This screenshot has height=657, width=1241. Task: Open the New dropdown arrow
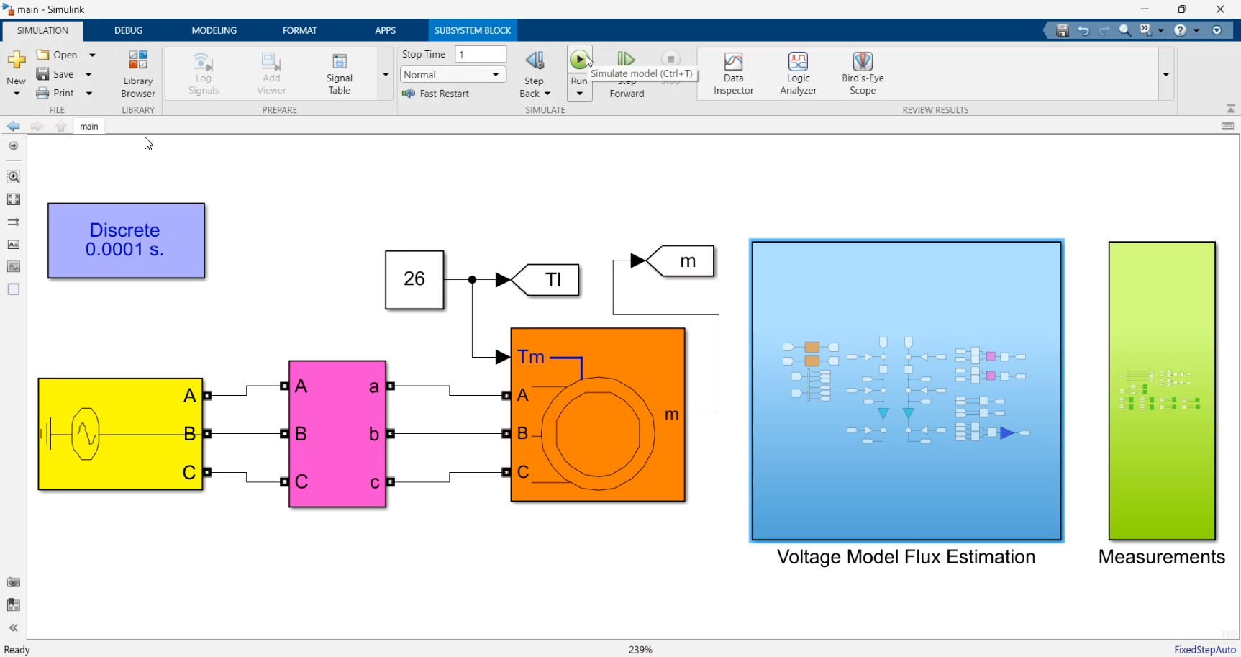pyautogui.click(x=17, y=94)
